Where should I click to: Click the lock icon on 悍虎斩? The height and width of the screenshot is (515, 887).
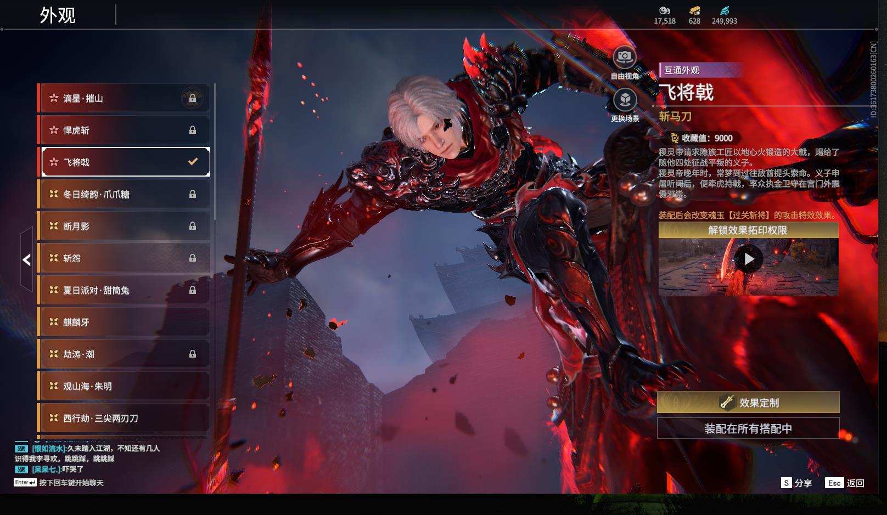pyautogui.click(x=193, y=130)
